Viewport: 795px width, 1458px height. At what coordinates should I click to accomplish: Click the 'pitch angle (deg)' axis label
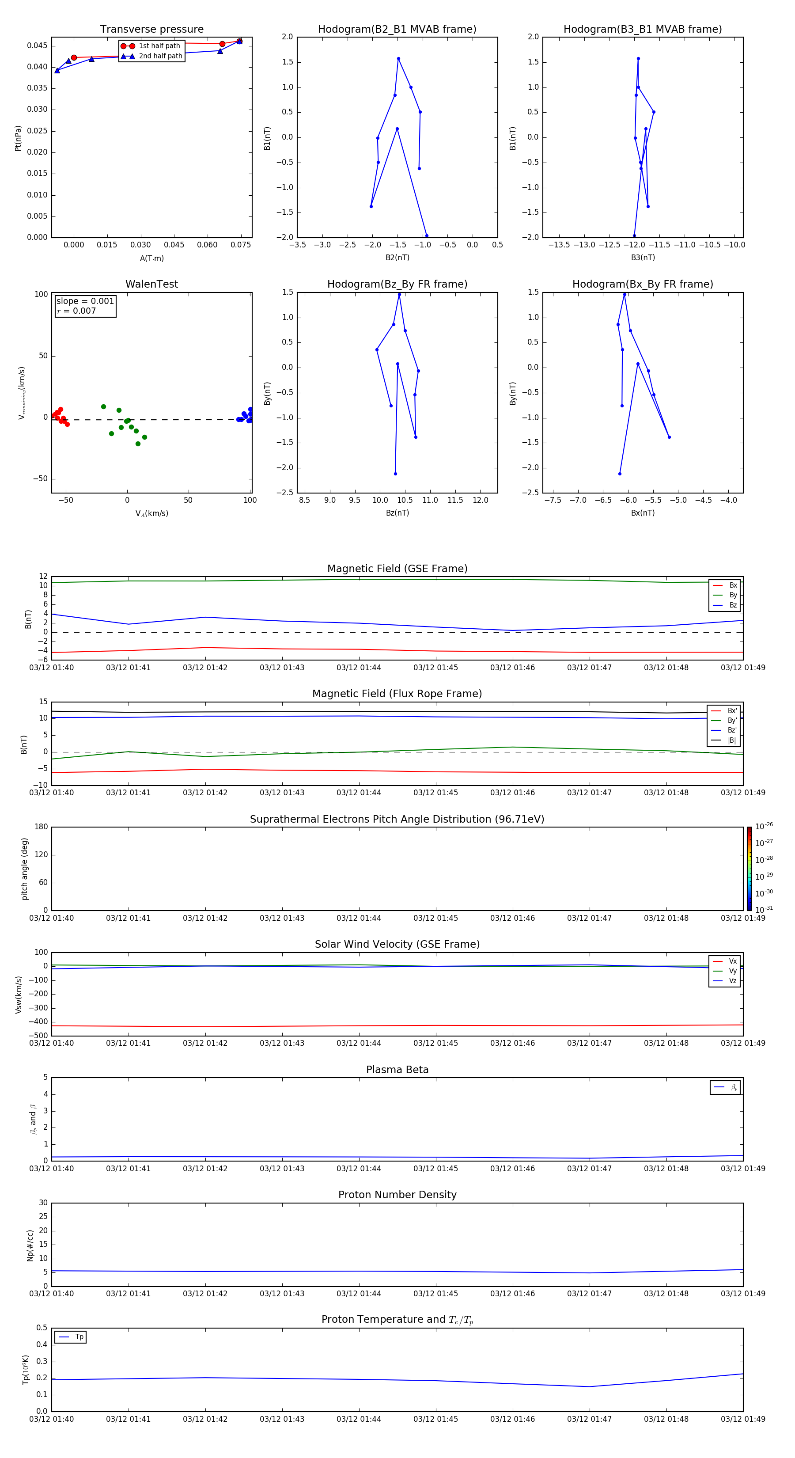tap(24, 869)
